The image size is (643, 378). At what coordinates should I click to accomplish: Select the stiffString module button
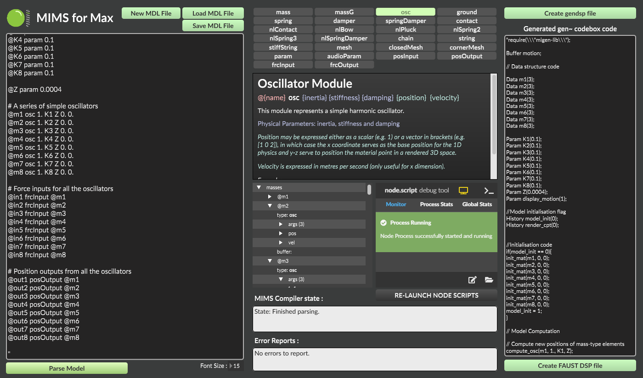[283, 47]
